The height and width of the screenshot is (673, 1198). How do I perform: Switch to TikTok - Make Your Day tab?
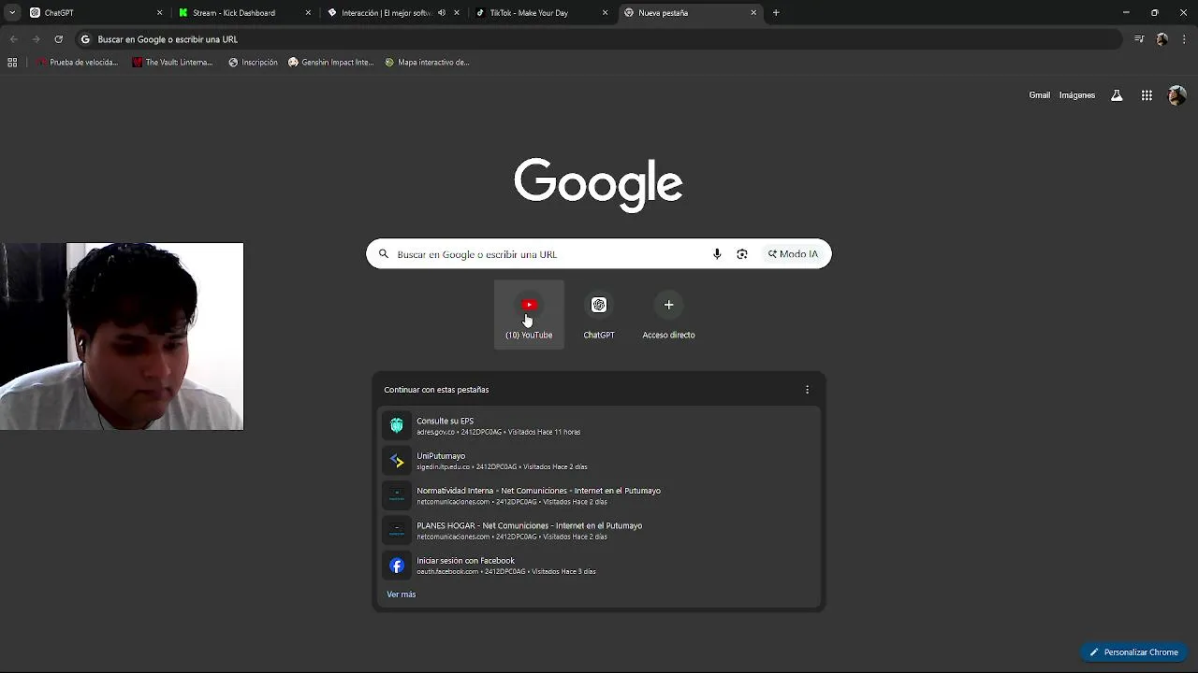(541, 13)
